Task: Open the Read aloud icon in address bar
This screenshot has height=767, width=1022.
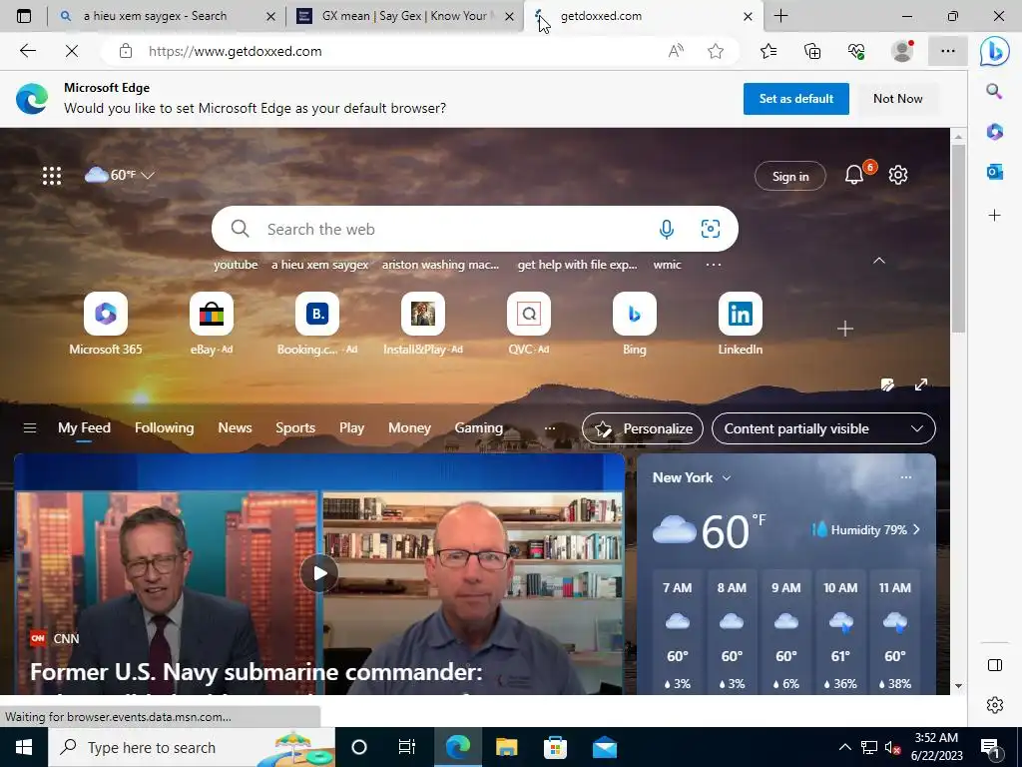Action: tap(676, 51)
